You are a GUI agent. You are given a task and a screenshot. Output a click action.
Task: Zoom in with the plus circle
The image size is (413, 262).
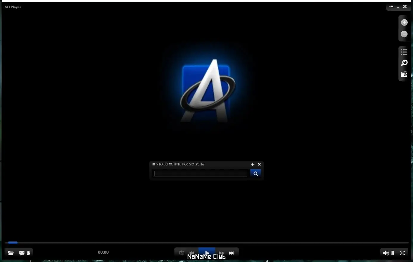(404, 22)
